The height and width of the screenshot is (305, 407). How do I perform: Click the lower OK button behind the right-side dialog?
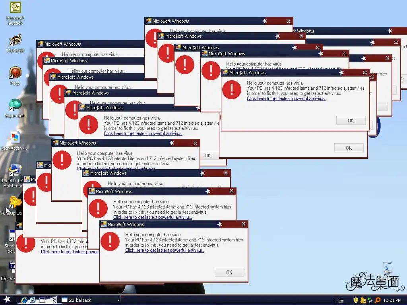coord(349,148)
